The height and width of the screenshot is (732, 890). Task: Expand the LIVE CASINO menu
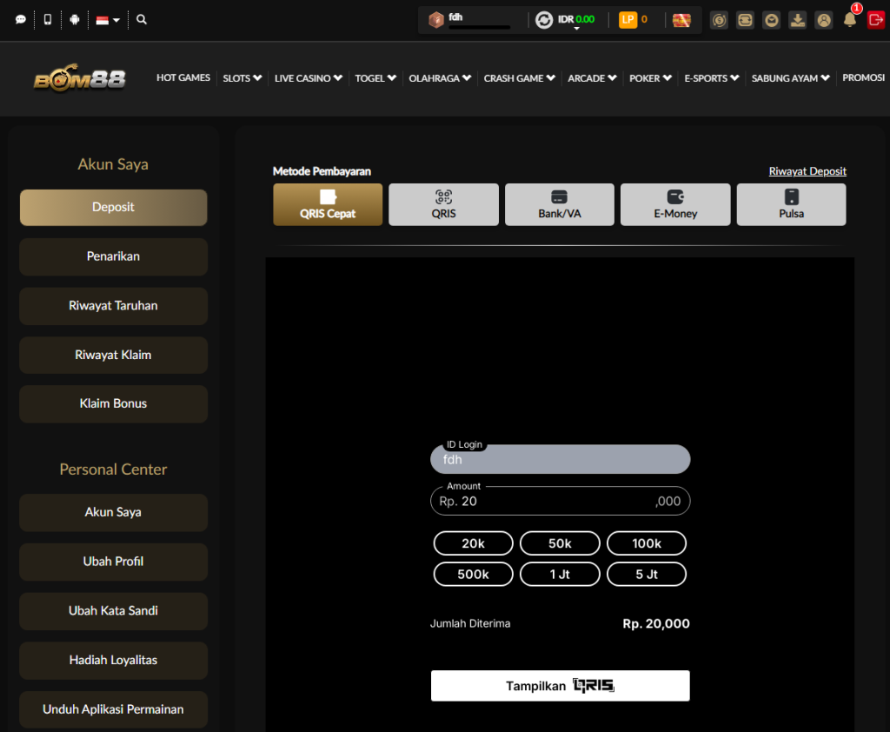pos(308,78)
